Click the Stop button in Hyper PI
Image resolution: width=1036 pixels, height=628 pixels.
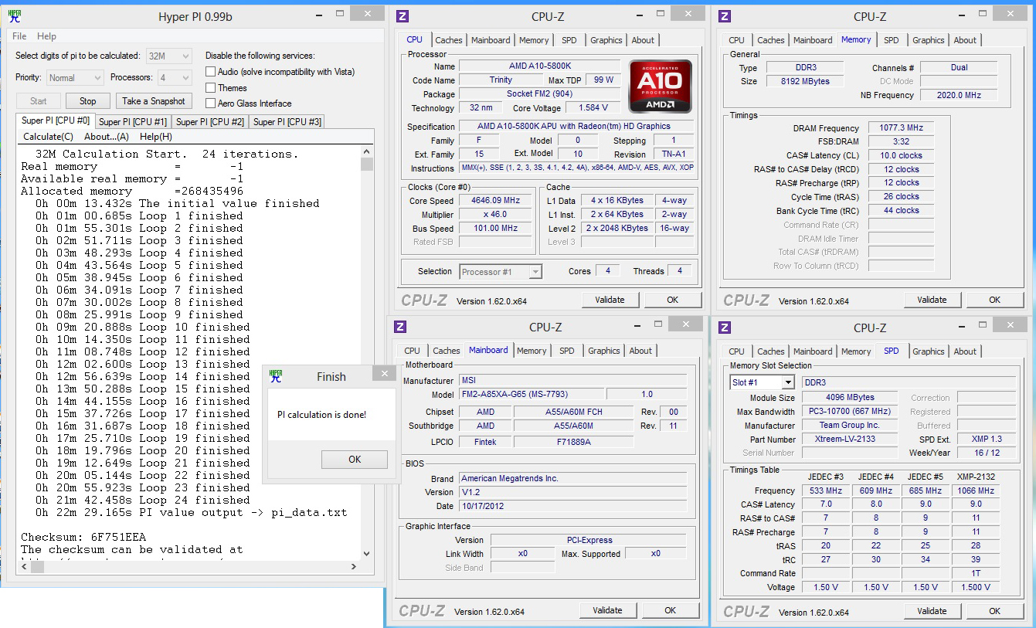[88, 101]
